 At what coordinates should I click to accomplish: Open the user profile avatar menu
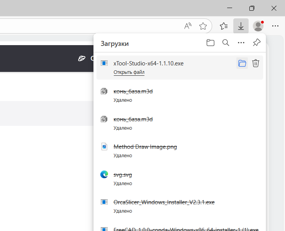tap(258, 26)
